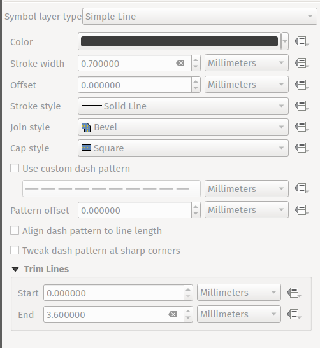The height and width of the screenshot is (348, 320).
Task: Click data-defined override for Pattern offset
Action: 302,210
